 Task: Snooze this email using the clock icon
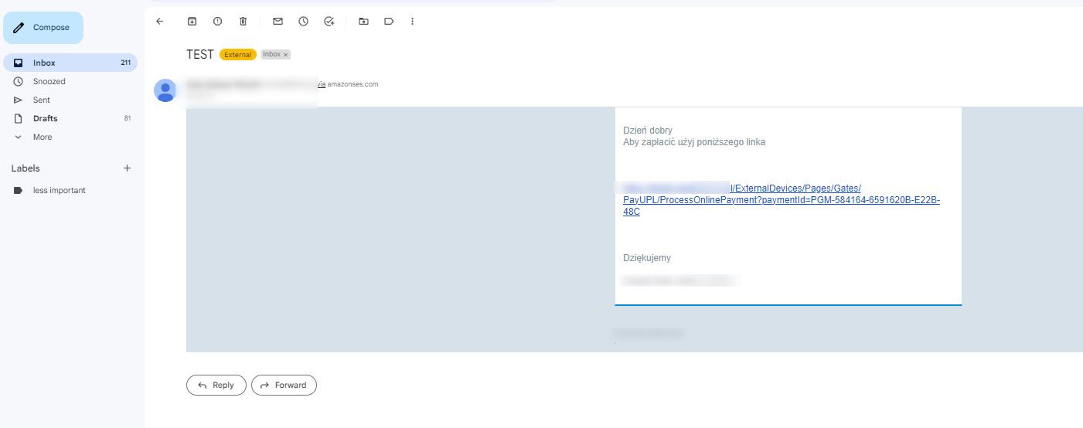[304, 22]
